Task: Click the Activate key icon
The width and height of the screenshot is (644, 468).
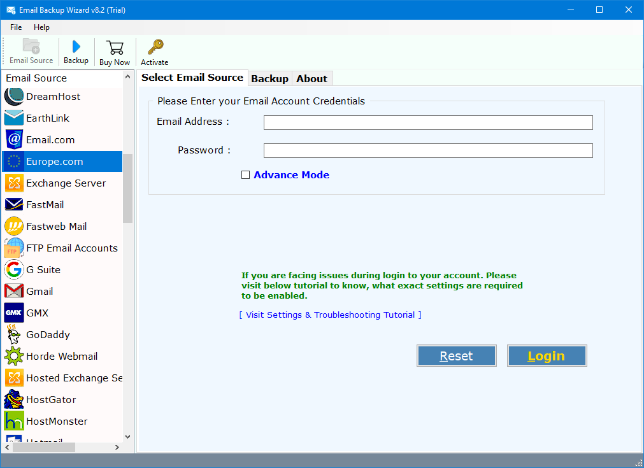Action: pos(155,47)
